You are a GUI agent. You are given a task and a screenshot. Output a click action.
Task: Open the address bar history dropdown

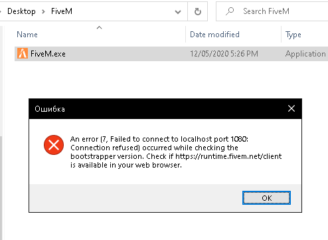pos(178,11)
